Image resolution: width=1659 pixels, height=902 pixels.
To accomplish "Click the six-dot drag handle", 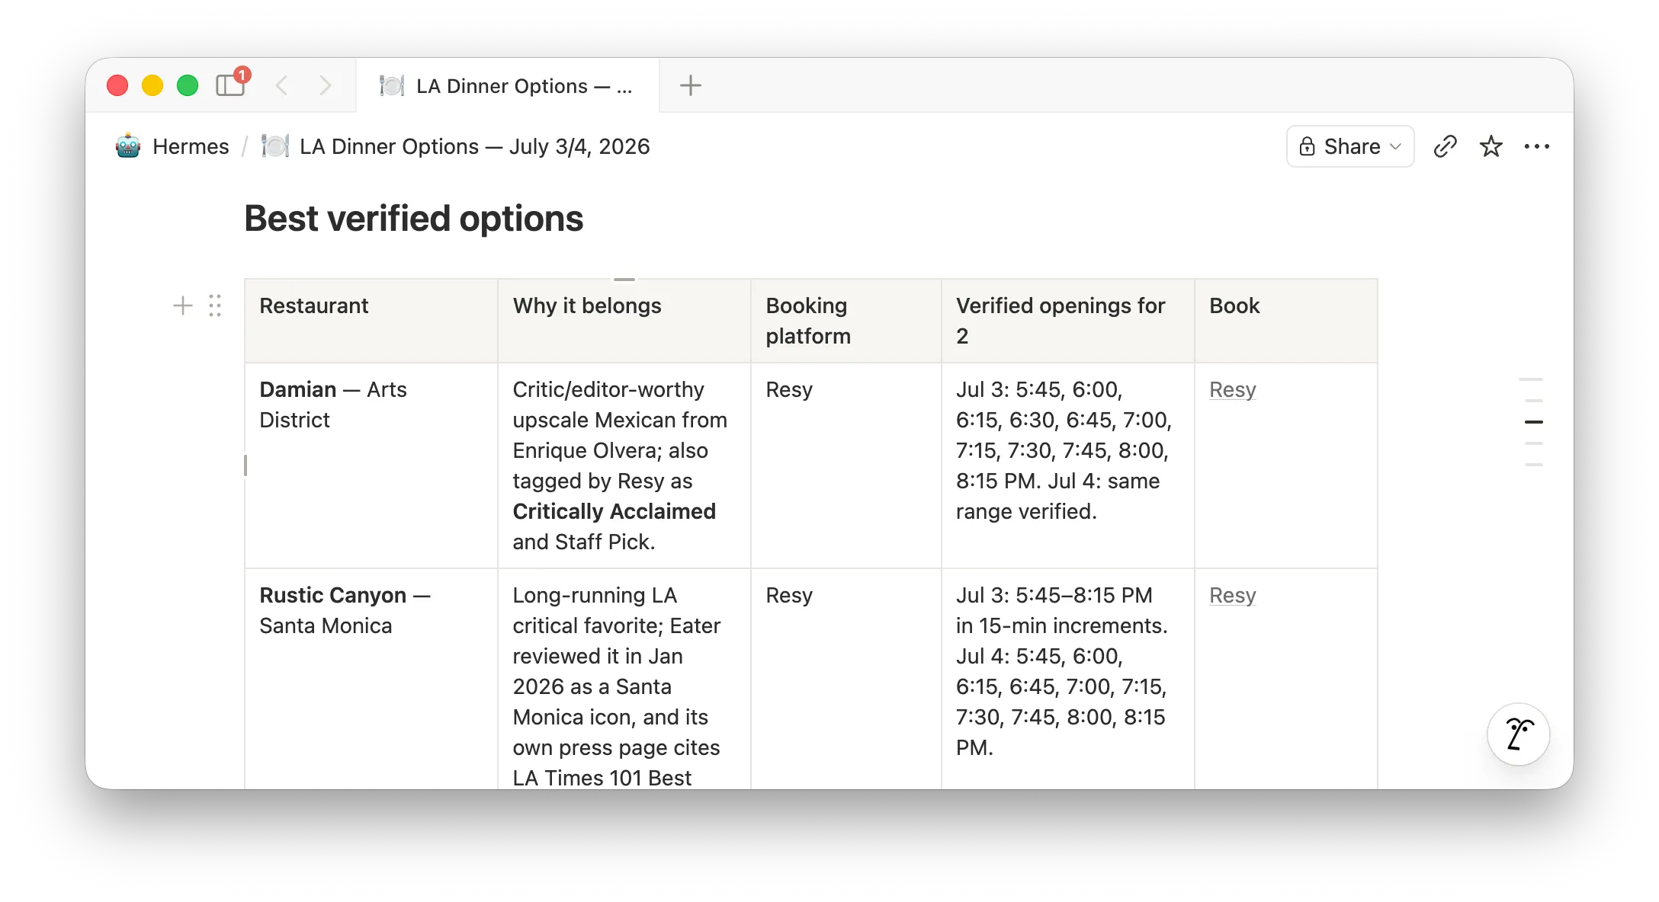I will [215, 305].
